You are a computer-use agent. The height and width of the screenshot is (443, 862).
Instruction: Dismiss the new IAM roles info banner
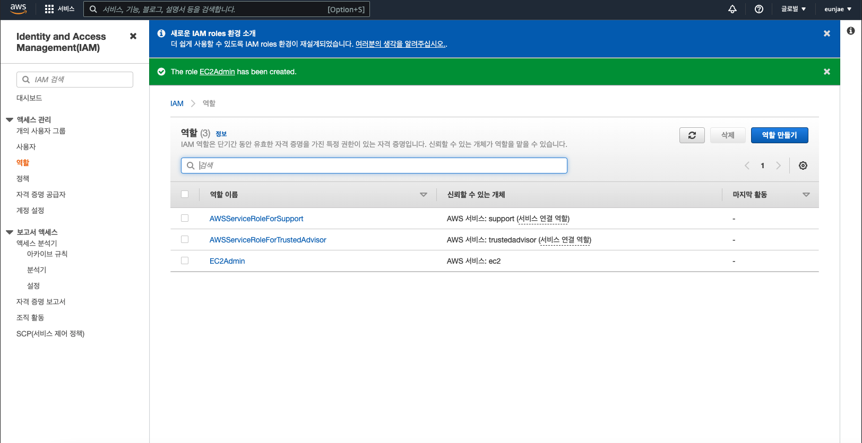pos(827,33)
